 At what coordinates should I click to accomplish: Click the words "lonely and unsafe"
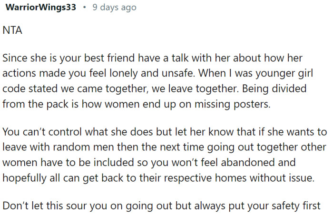[x=152, y=73]
